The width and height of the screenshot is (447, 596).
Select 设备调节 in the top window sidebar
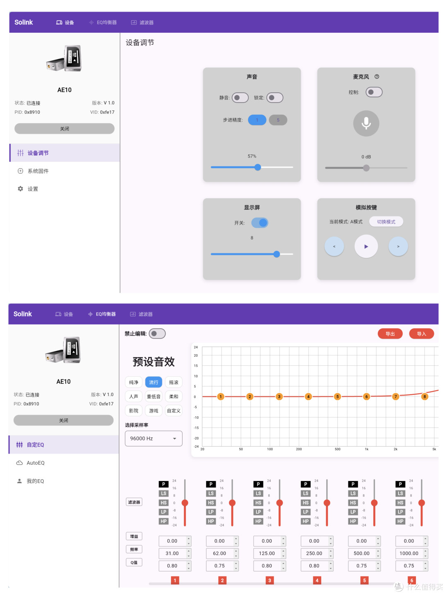[65, 153]
